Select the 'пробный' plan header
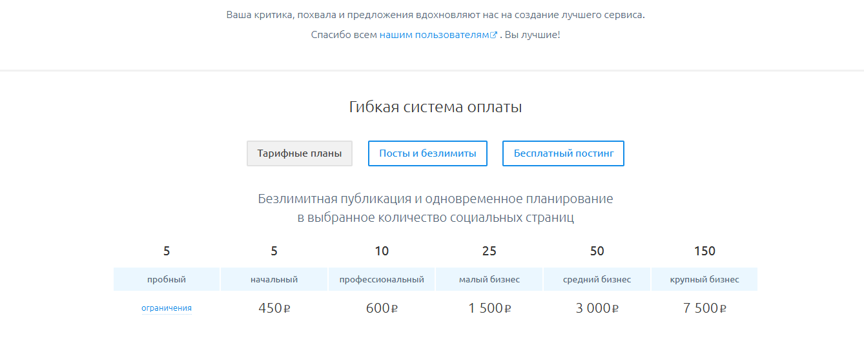The height and width of the screenshot is (343, 864). (x=167, y=279)
